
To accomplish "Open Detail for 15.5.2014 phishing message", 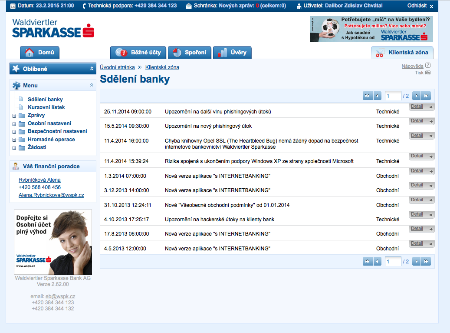I will [x=421, y=121].
